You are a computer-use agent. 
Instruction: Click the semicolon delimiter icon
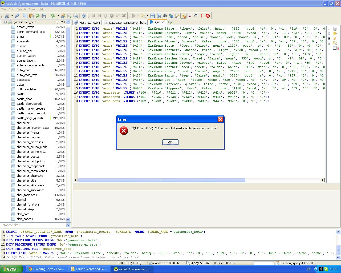tap(202, 16)
